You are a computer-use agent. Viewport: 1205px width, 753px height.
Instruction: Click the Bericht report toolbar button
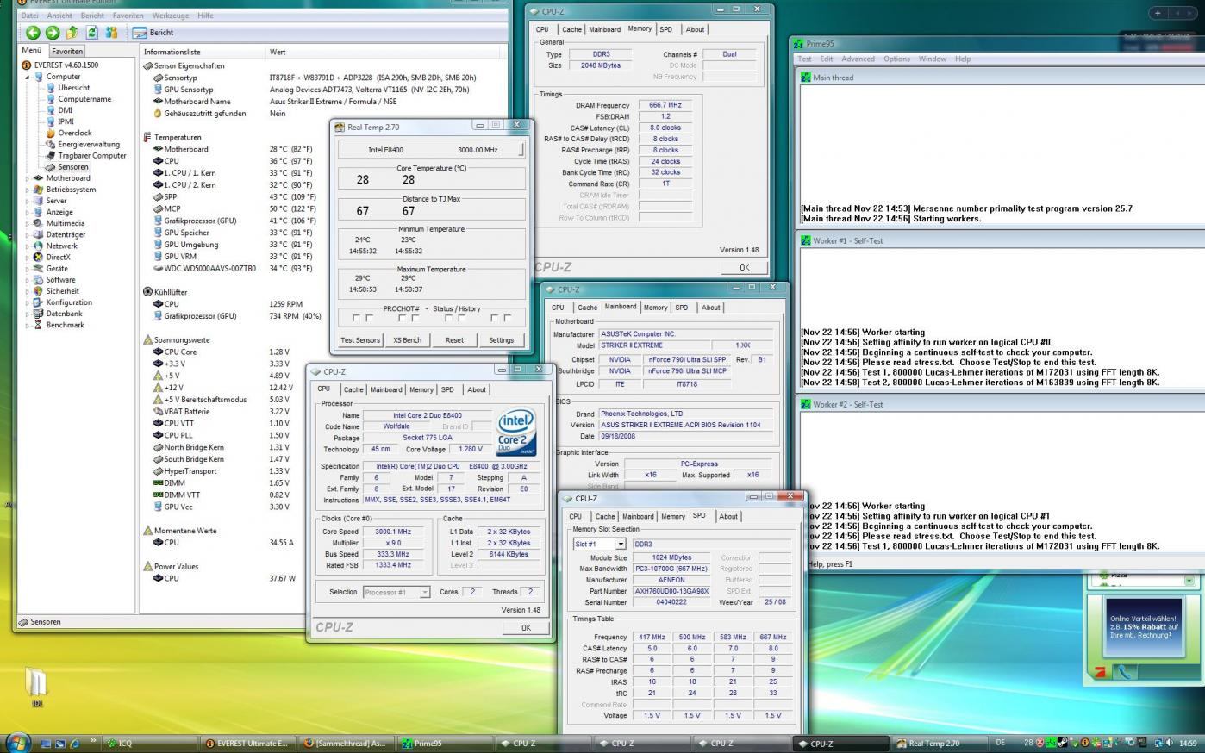click(153, 33)
